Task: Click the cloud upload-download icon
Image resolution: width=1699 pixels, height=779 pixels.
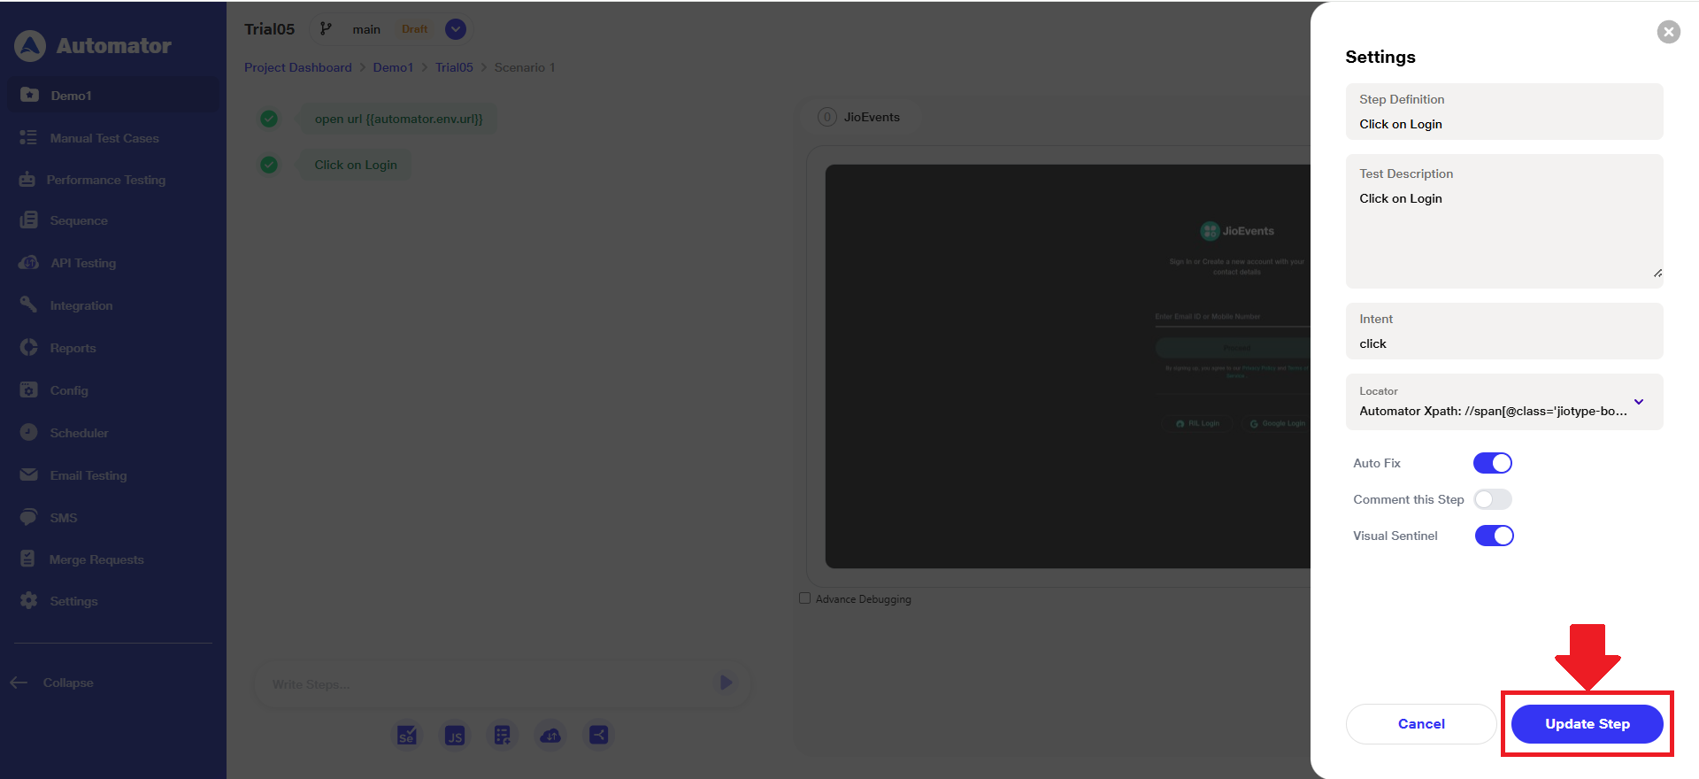Action: pos(550,736)
